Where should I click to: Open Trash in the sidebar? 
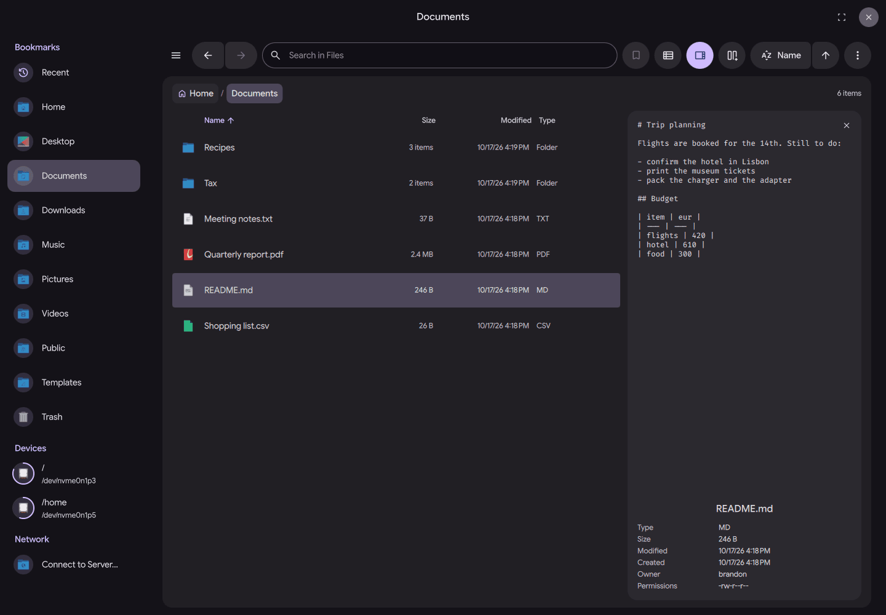pos(74,417)
